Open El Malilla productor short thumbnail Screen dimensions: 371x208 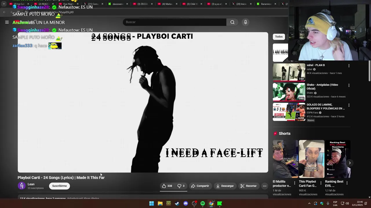285,159
